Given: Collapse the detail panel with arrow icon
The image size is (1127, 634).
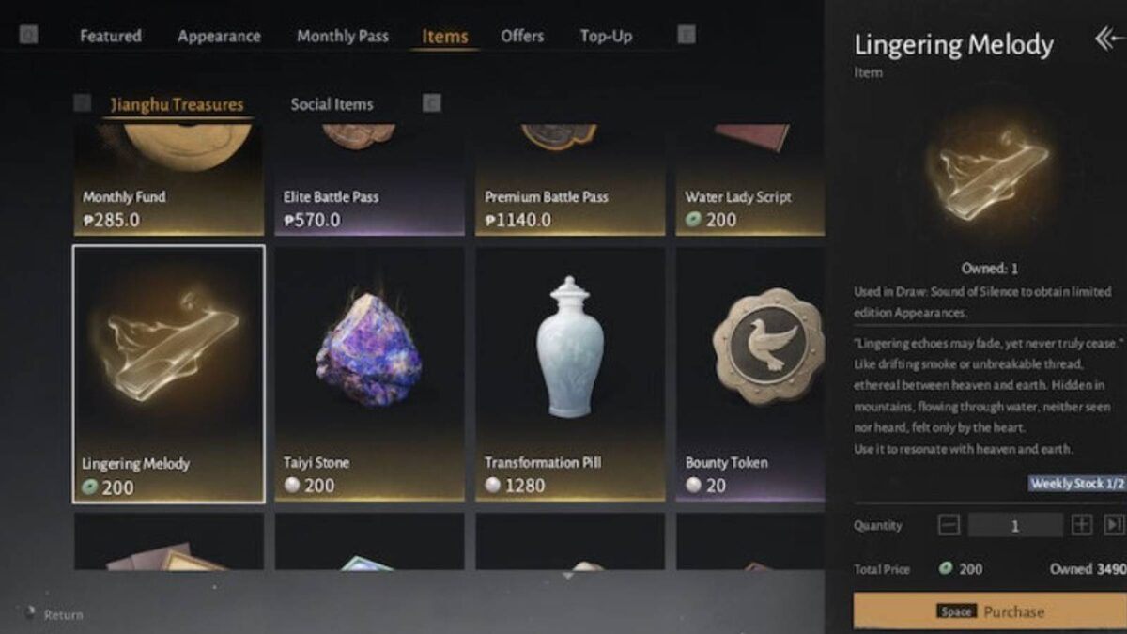Looking at the screenshot, I should [x=1107, y=39].
